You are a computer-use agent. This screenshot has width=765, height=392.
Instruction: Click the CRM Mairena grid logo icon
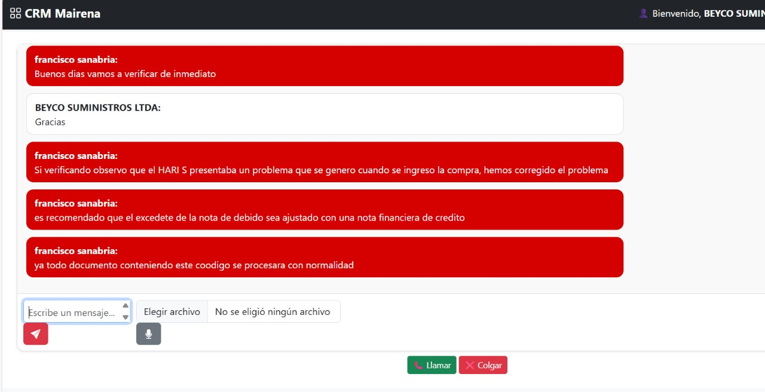16,13
